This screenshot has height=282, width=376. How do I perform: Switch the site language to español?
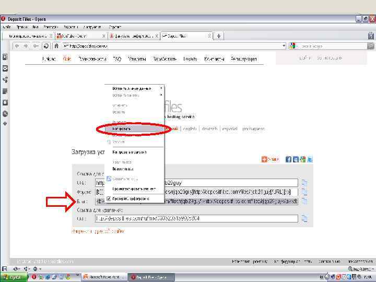click(x=230, y=129)
